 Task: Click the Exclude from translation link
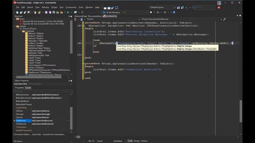(55, 134)
